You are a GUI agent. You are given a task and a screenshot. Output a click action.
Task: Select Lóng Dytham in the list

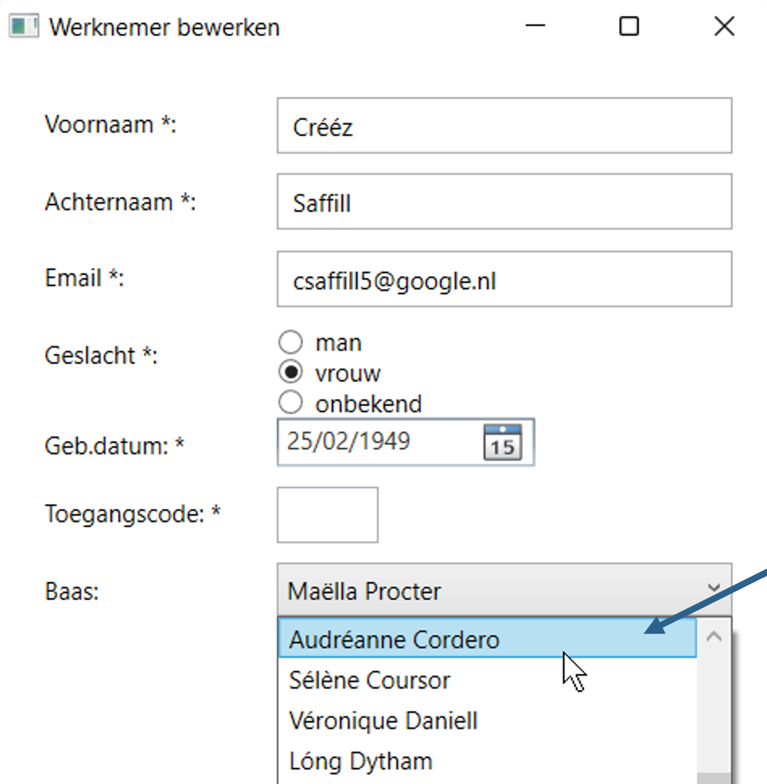361,762
